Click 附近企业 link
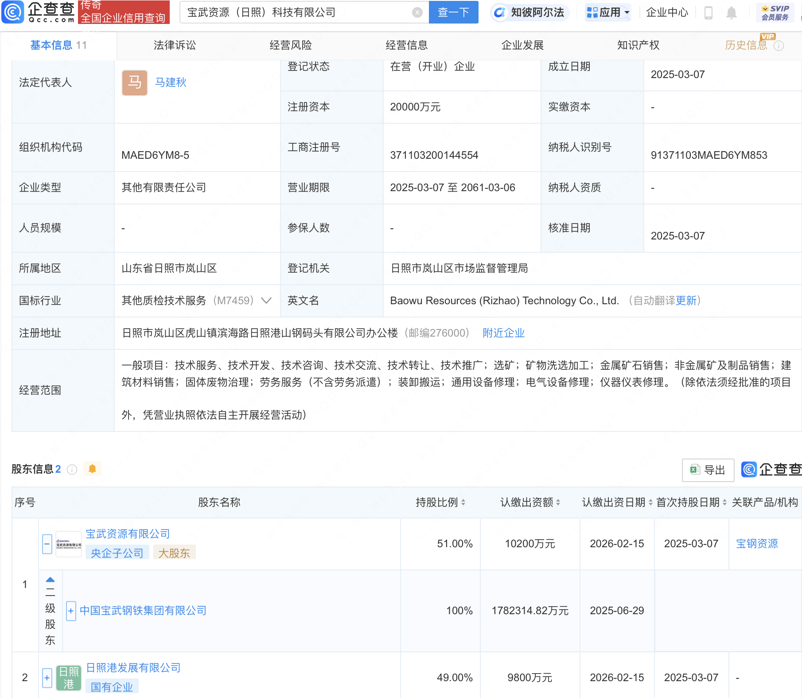The height and width of the screenshot is (698, 802). point(503,333)
